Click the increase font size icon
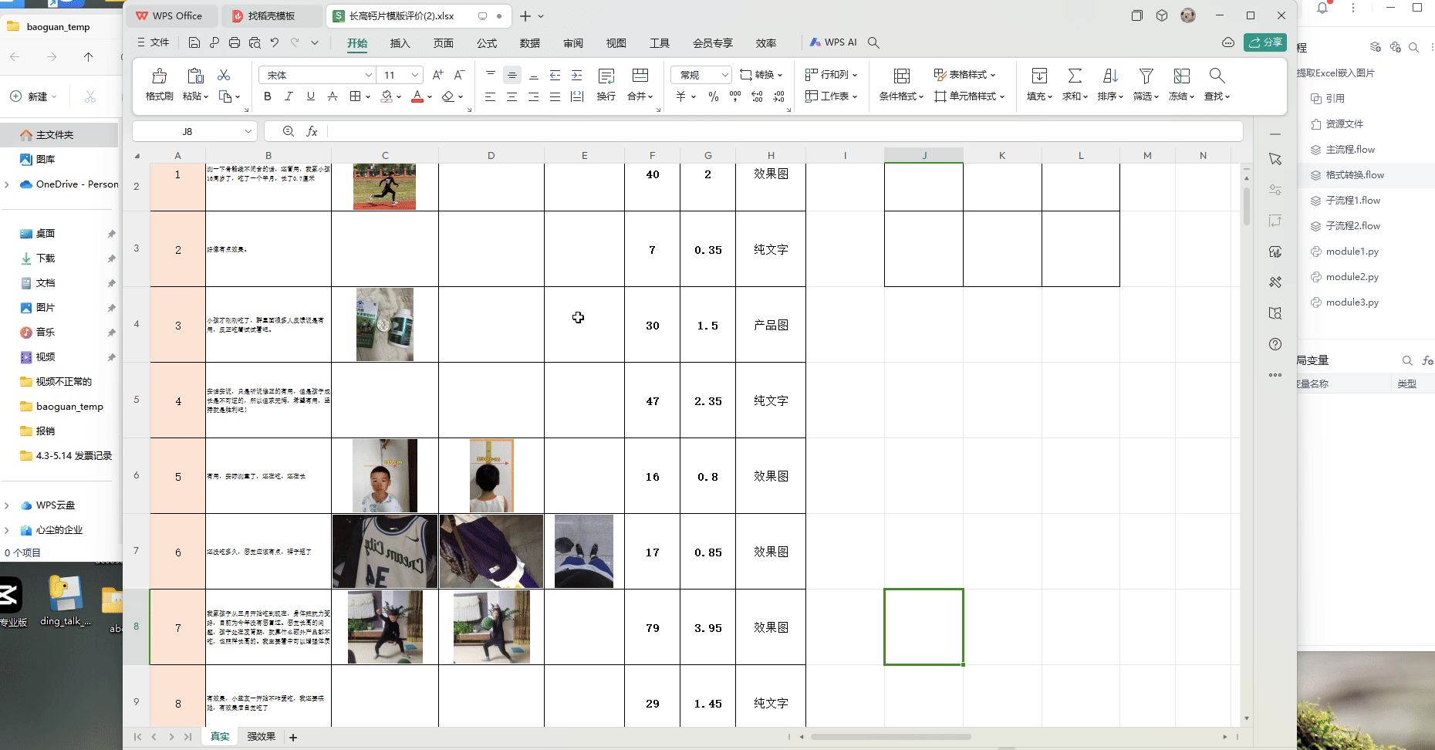This screenshot has width=1435, height=750. (x=437, y=75)
